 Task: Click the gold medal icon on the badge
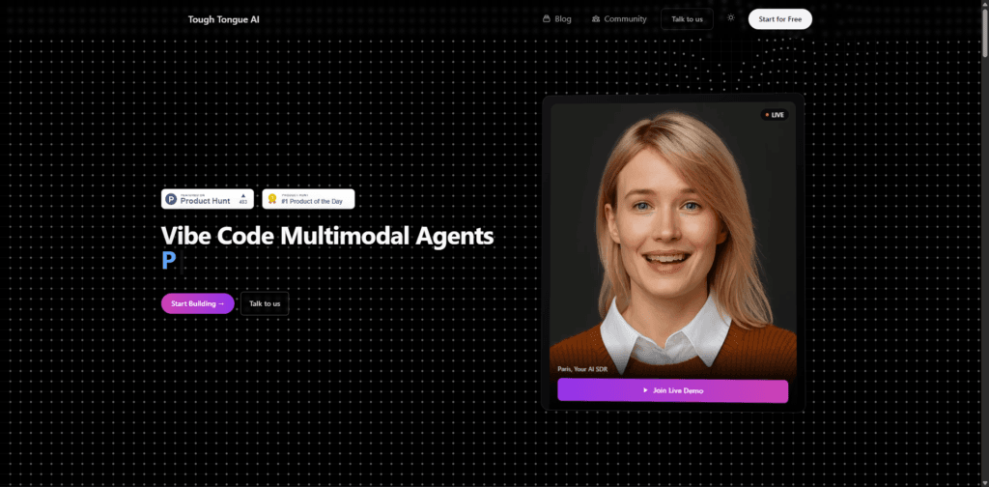pos(272,199)
